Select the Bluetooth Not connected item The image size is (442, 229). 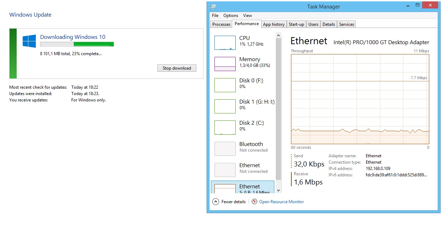pyautogui.click(x=243, y=148)
